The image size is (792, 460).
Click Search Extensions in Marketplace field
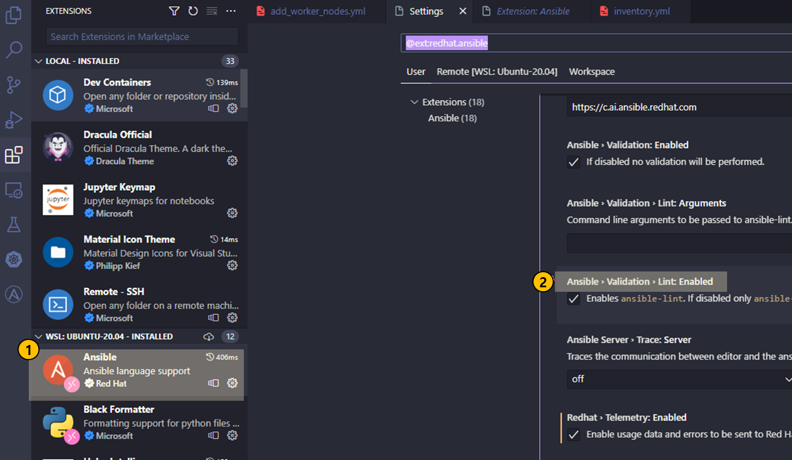coord(142,37)
